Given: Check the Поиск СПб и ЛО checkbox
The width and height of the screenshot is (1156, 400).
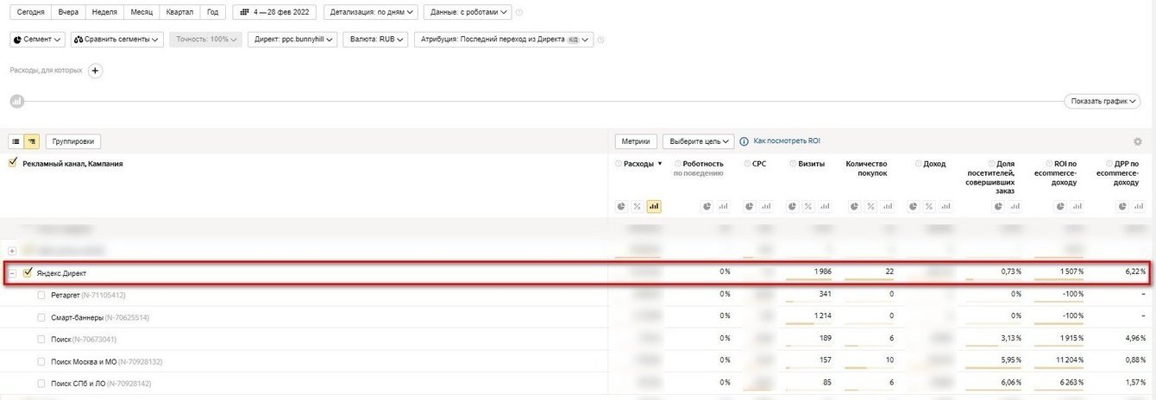Looking at the screenshot, I should (41, 383).
